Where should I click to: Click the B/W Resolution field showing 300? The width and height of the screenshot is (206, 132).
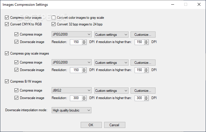click(76, 98)
